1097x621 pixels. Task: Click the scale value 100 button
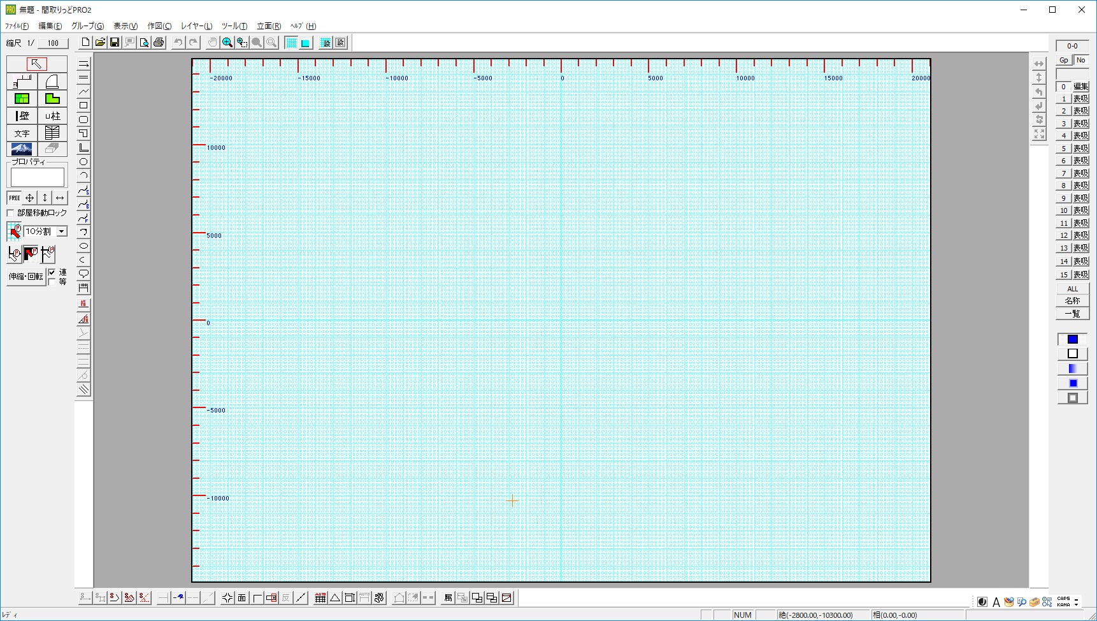pyautogui.click(x=53, y=43)
